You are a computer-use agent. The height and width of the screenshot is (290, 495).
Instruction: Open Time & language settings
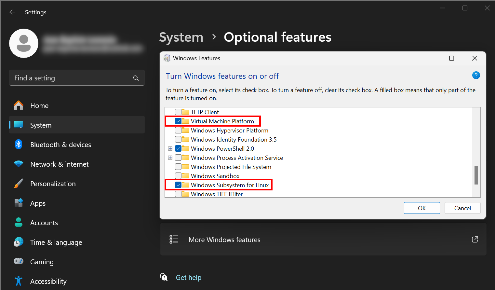77,242
